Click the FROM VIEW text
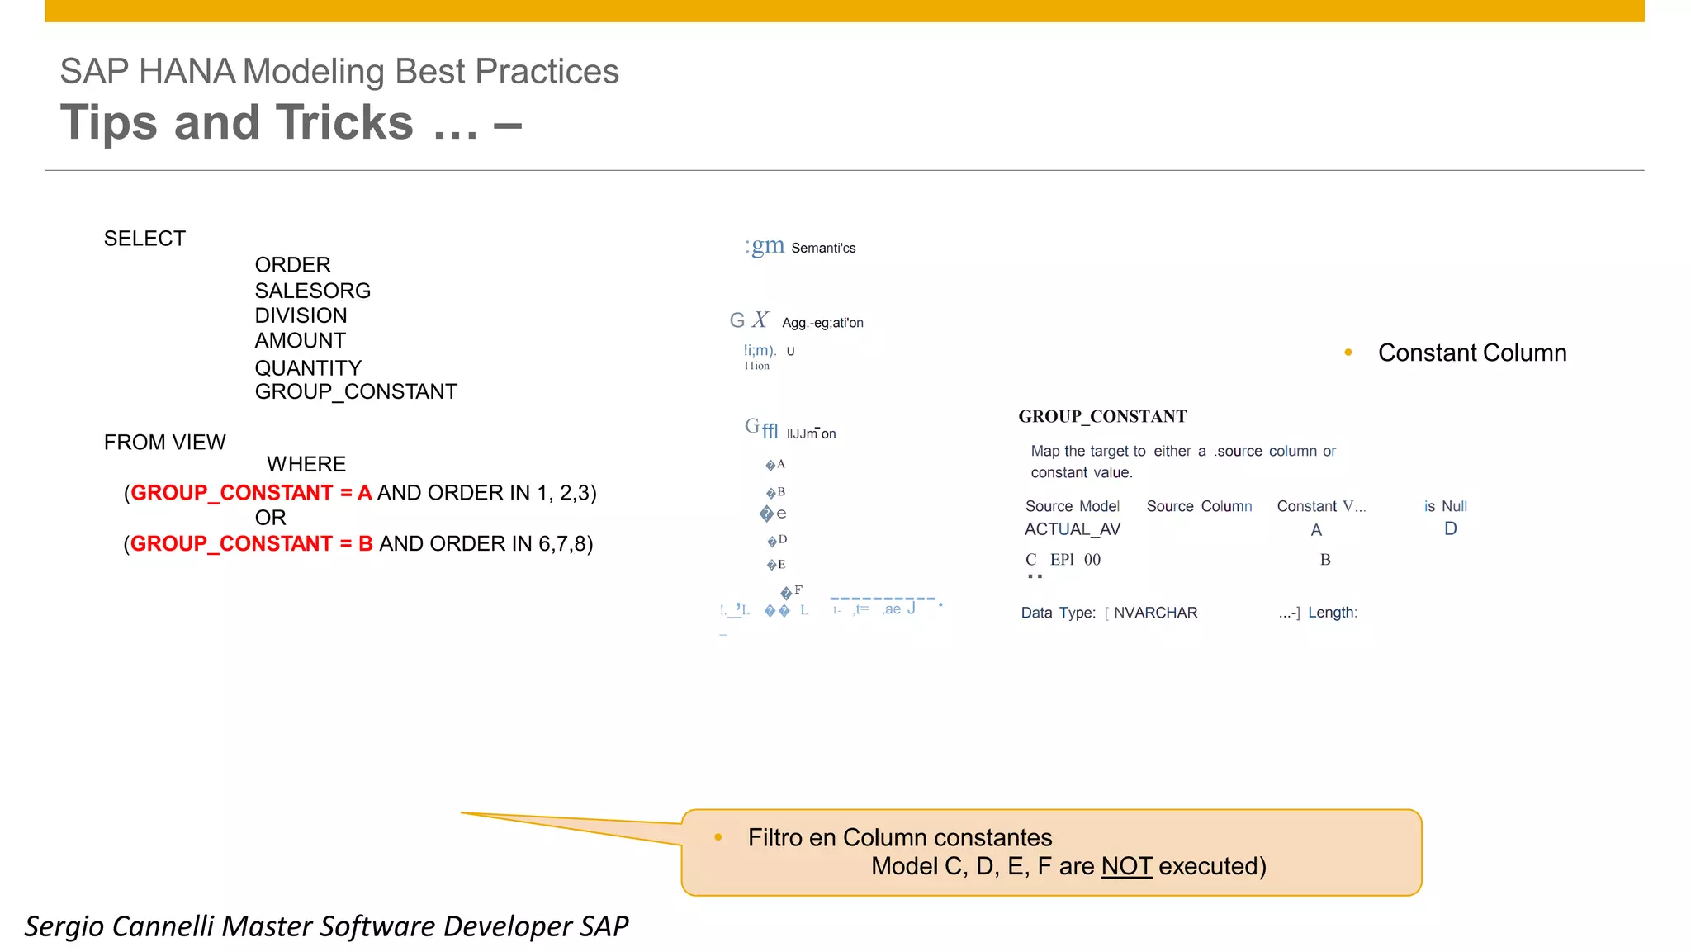Screen dimensions: 1691x952 pyautogui.click(x=164, y=443)
